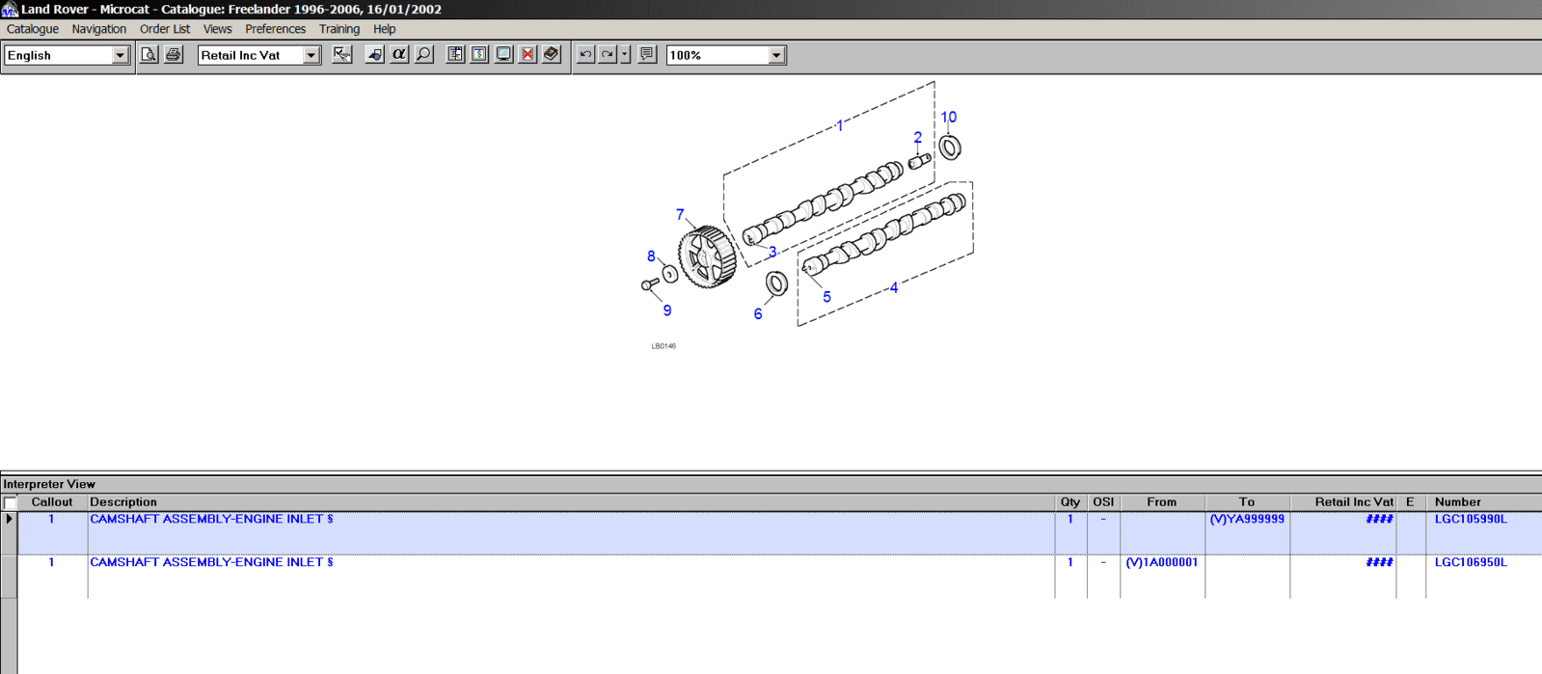Screen dimensions: 1542x674
Task: Open the Catalogue menu
Action: [33, 29]
